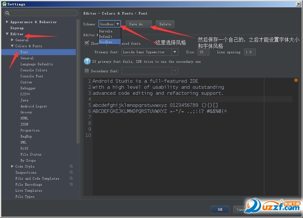Select the Properties colors item
The image size is (303, 218).
coord(30,130)
